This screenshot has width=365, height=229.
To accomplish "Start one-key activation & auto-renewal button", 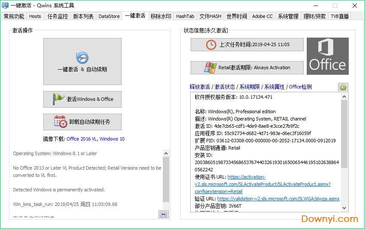I will pos(82,62).
